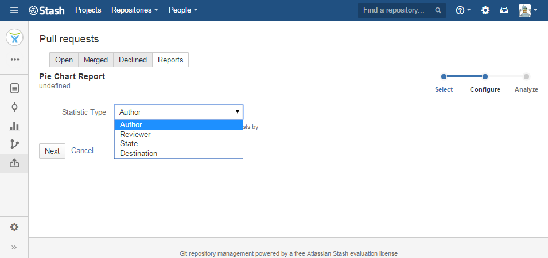Open the commits icon in sidebar
The width and height of the screenshot is (548, 258).
click(14, 107)
